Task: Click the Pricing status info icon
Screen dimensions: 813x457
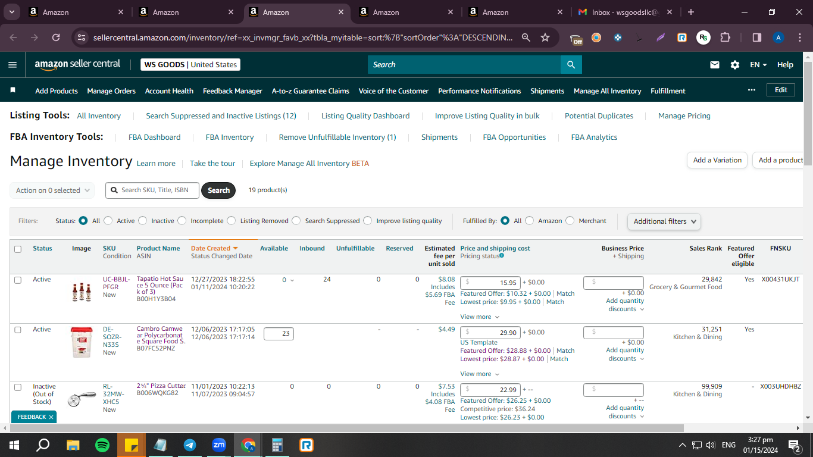Action: point(502,256)
